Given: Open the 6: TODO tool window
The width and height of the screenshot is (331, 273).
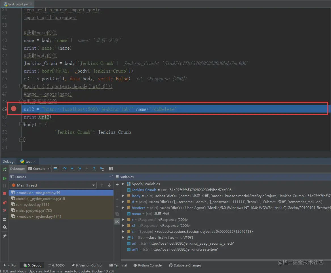Looking at the screenshot, I should pos(56,265).
